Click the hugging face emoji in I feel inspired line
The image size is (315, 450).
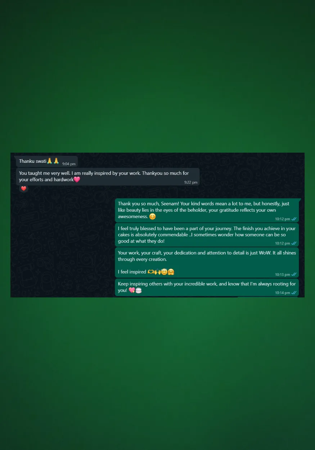(171, 272)
